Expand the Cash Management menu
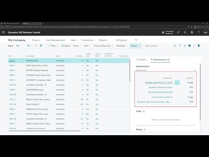The width and height of the screenshot is (209, 157). click(x=56, y=40)
